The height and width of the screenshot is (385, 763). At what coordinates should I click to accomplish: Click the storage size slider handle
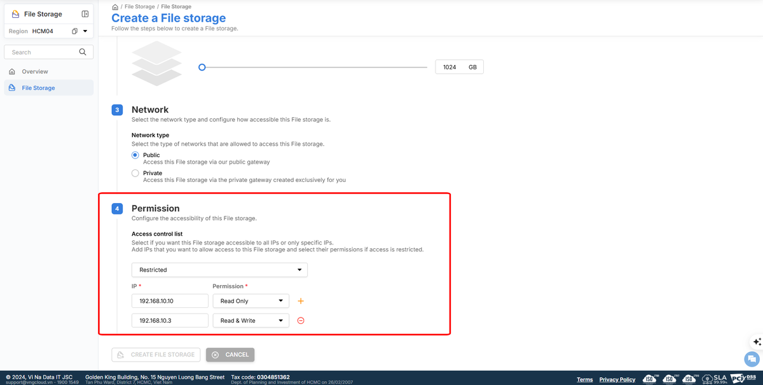point(202,67)
